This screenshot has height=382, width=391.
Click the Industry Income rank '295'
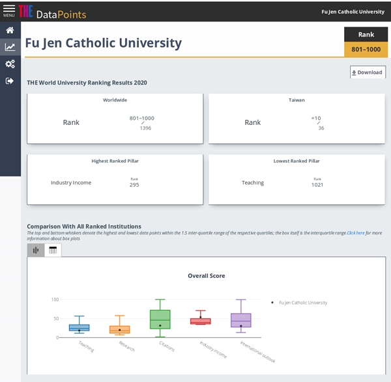pyautogui.click(x=134, y=185)
